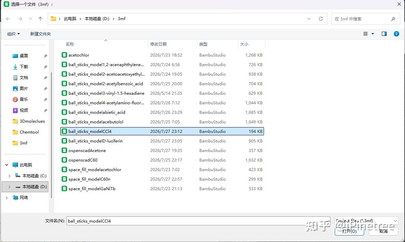Screen dimensions: 405x242
Task: Unpin 桌面 using its pin icon
Action: (x=45, y=56)
